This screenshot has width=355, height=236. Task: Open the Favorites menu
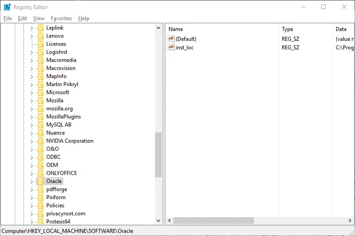pyautogui.click(x=62, y=18)
